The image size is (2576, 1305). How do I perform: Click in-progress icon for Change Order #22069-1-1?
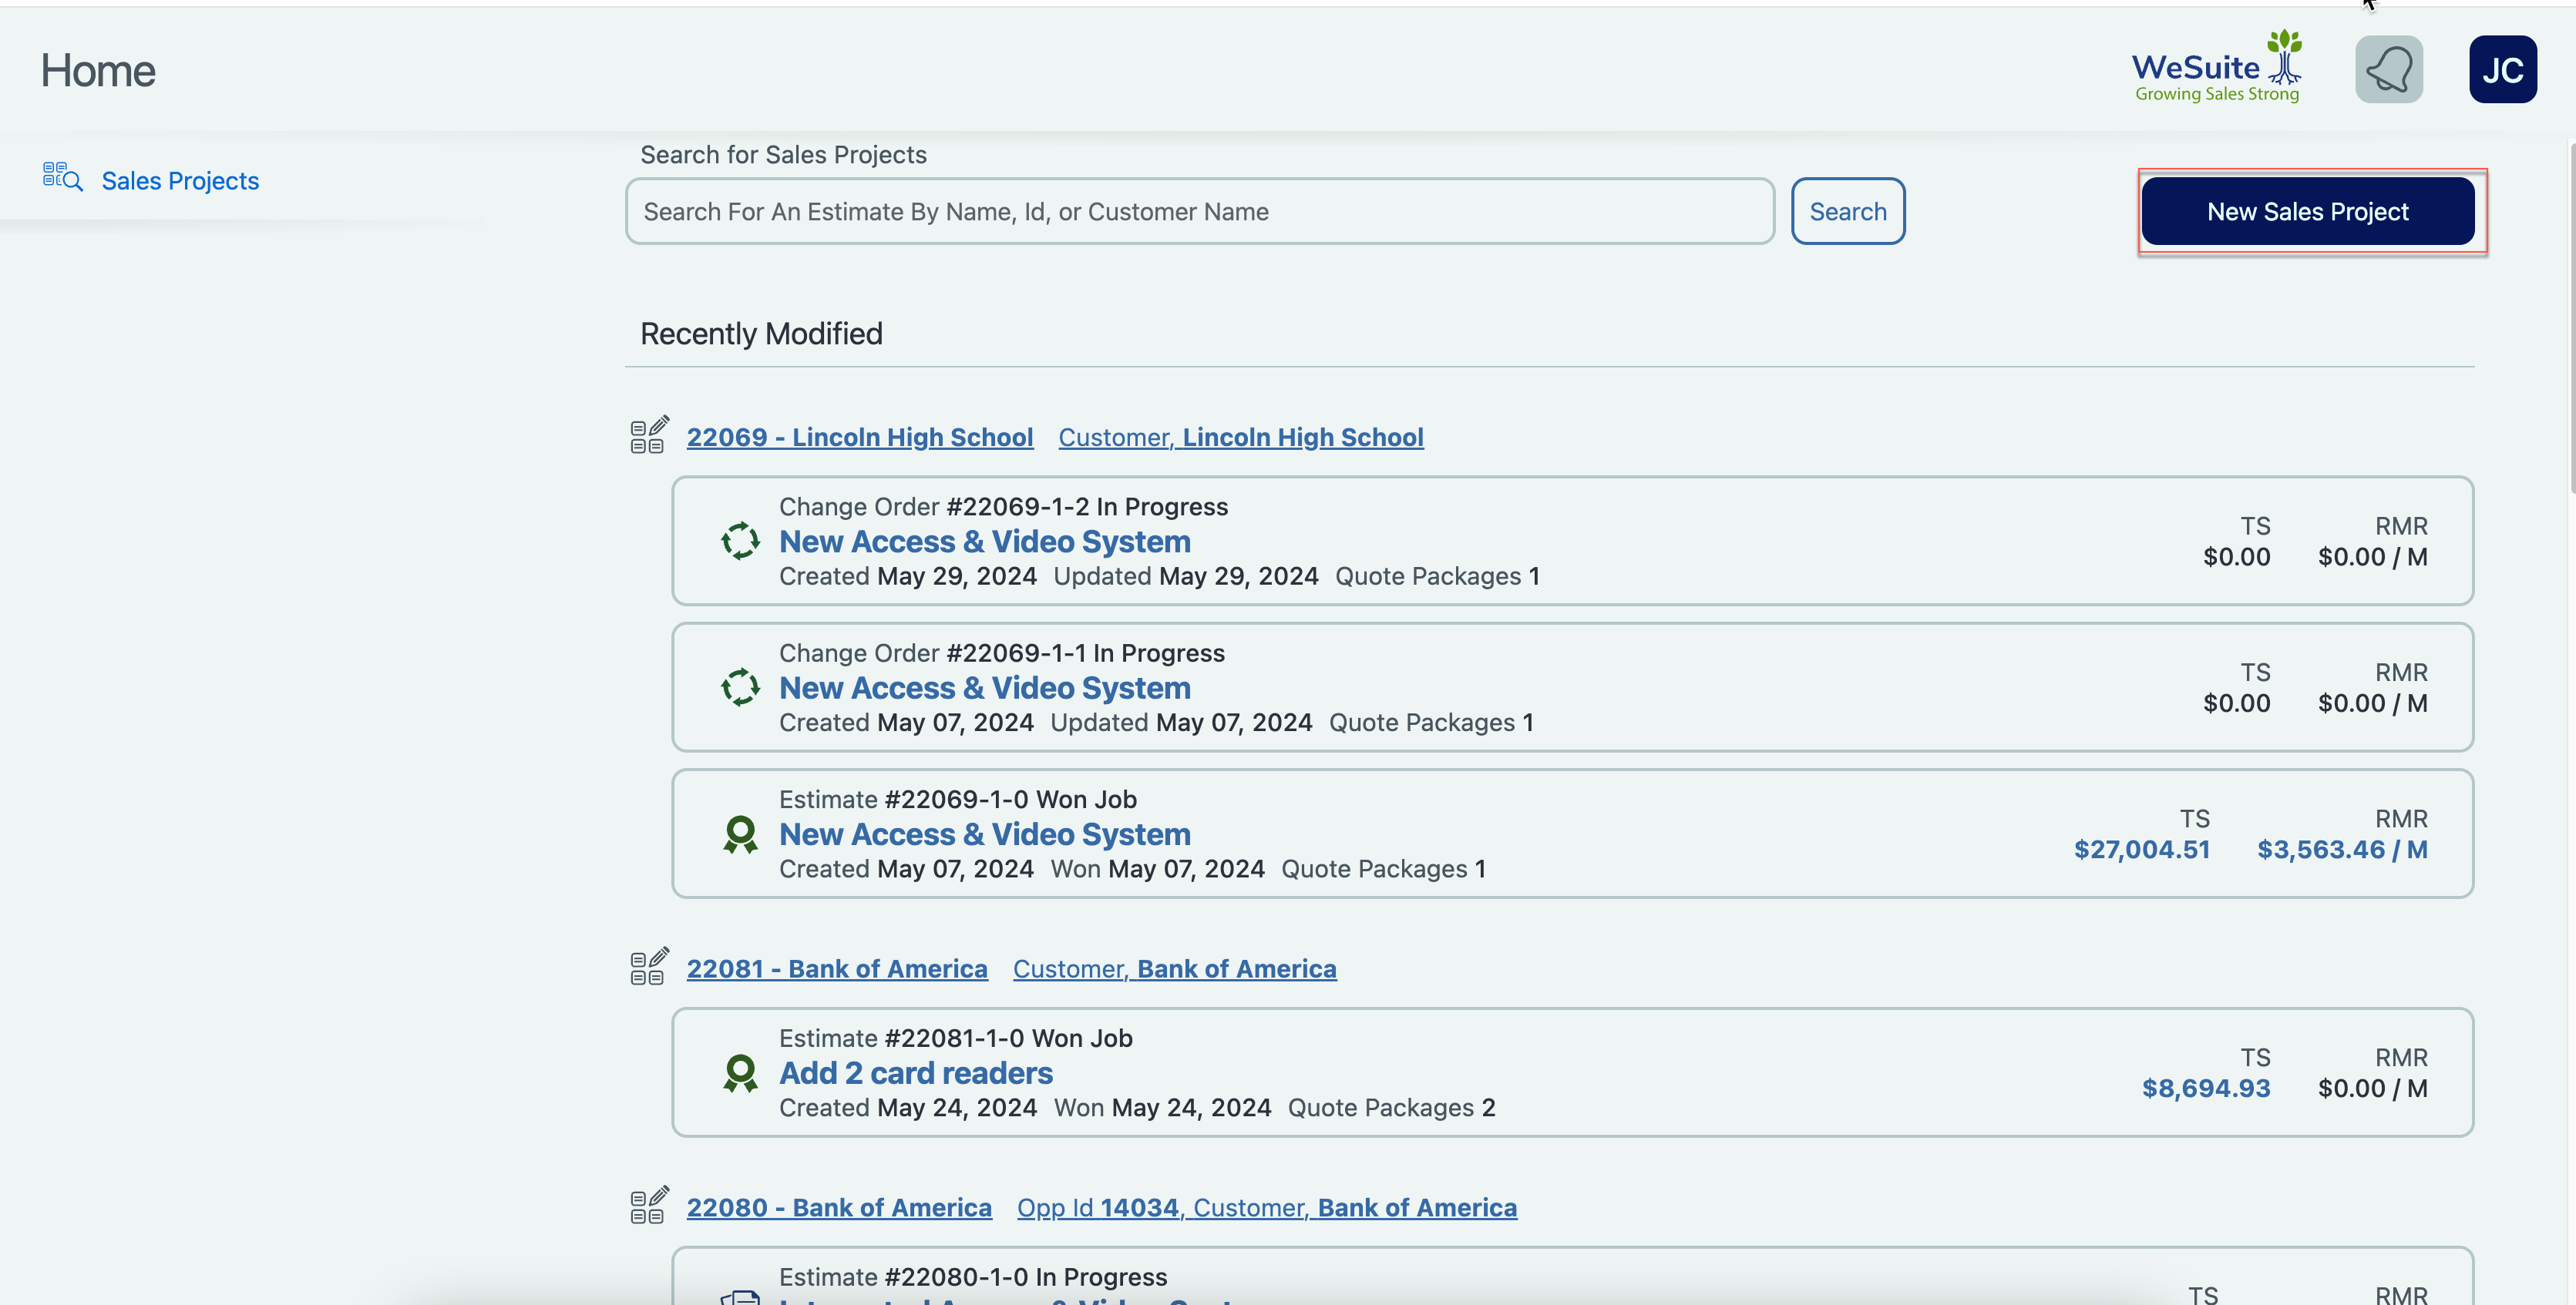[x=740, y=687]
